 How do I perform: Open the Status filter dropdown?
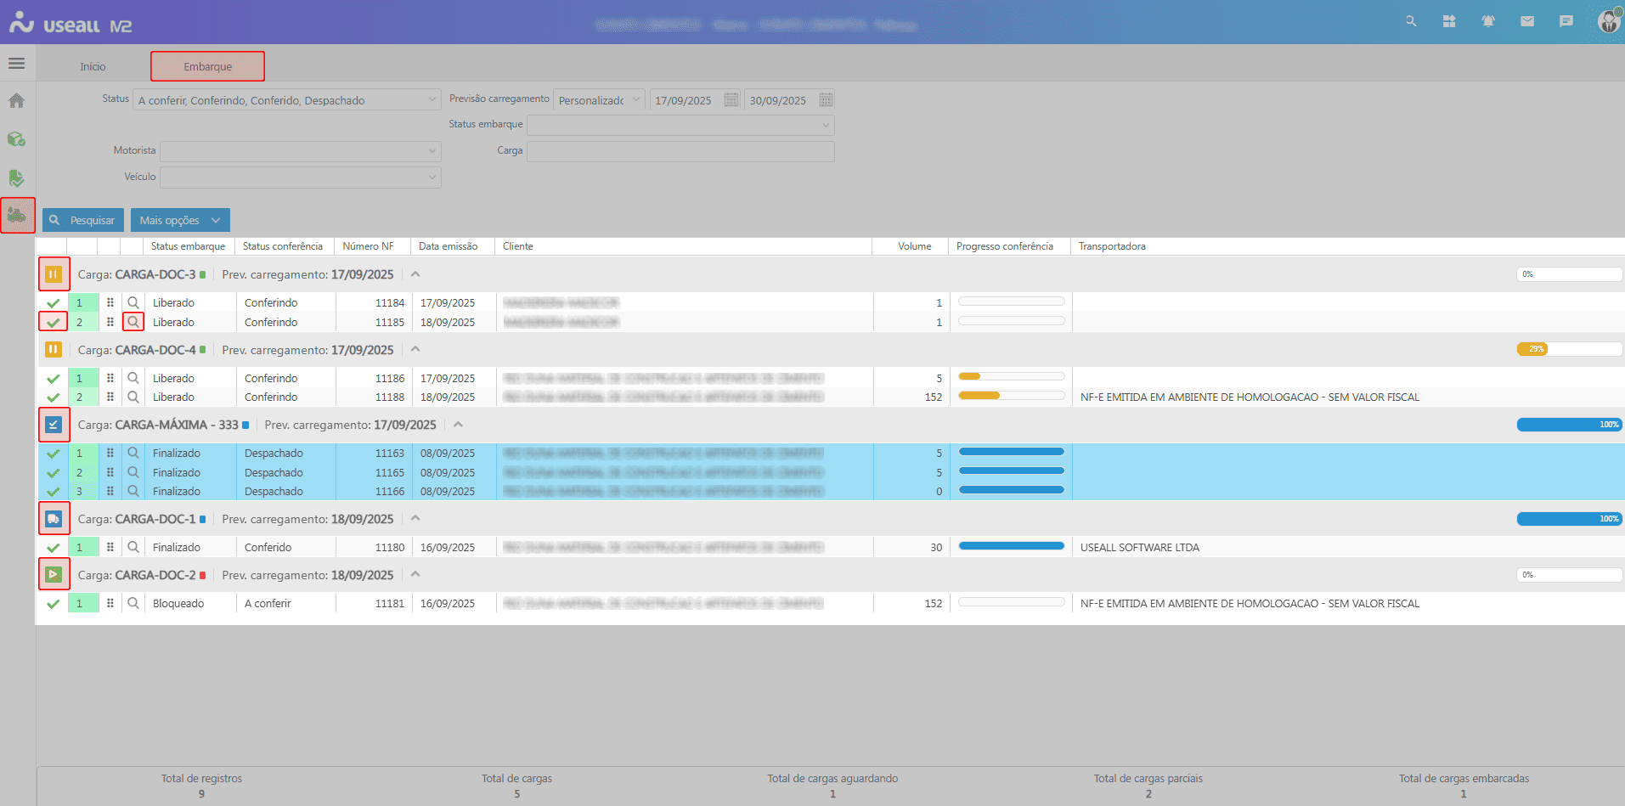tap(287, 100)
